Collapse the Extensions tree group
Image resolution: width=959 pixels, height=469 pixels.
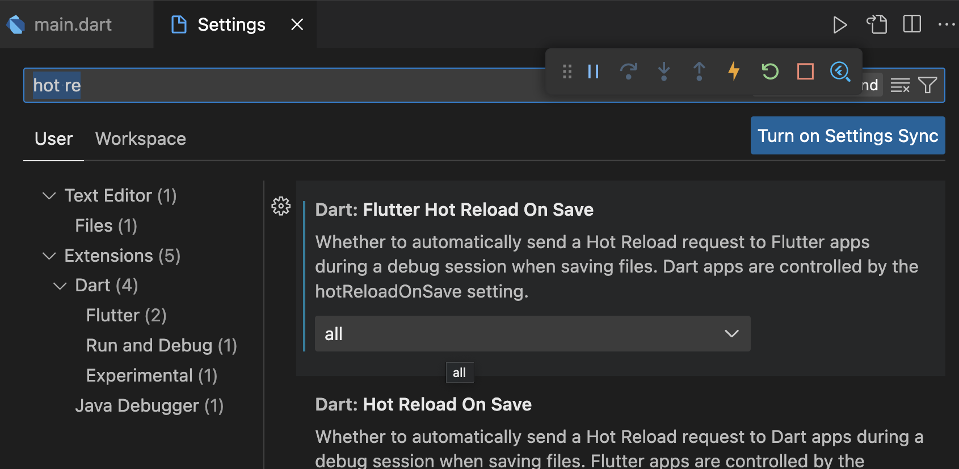coord(49,256)
